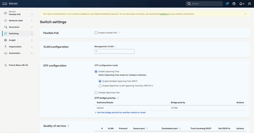This screenshot has width=254, height=133.
Task: Click Switches/Stacks column header
Action: (105, 103)
